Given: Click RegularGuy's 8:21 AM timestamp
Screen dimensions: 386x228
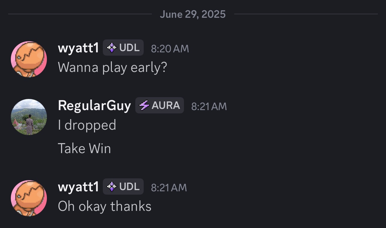Looking at the screenshot, I should (x=209, y=106).
